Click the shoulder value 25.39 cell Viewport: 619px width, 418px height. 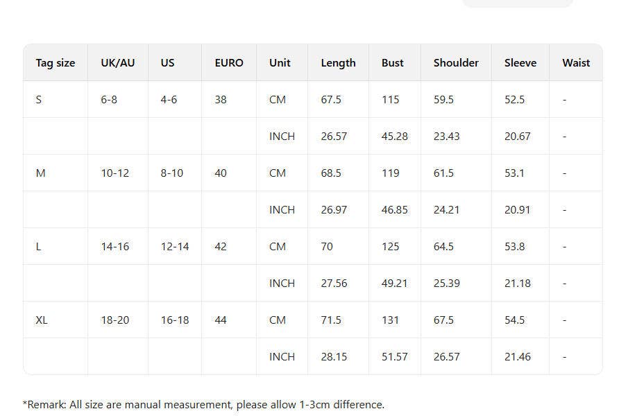point(446,284)
